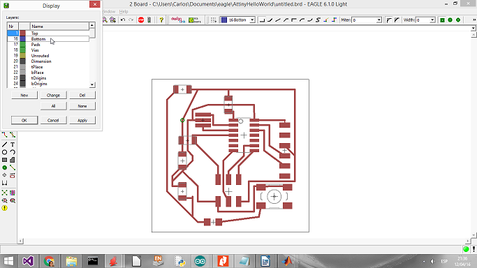Choose the Wire line drawing tool
The image size is (477, 268).
(x=4, y=144)
